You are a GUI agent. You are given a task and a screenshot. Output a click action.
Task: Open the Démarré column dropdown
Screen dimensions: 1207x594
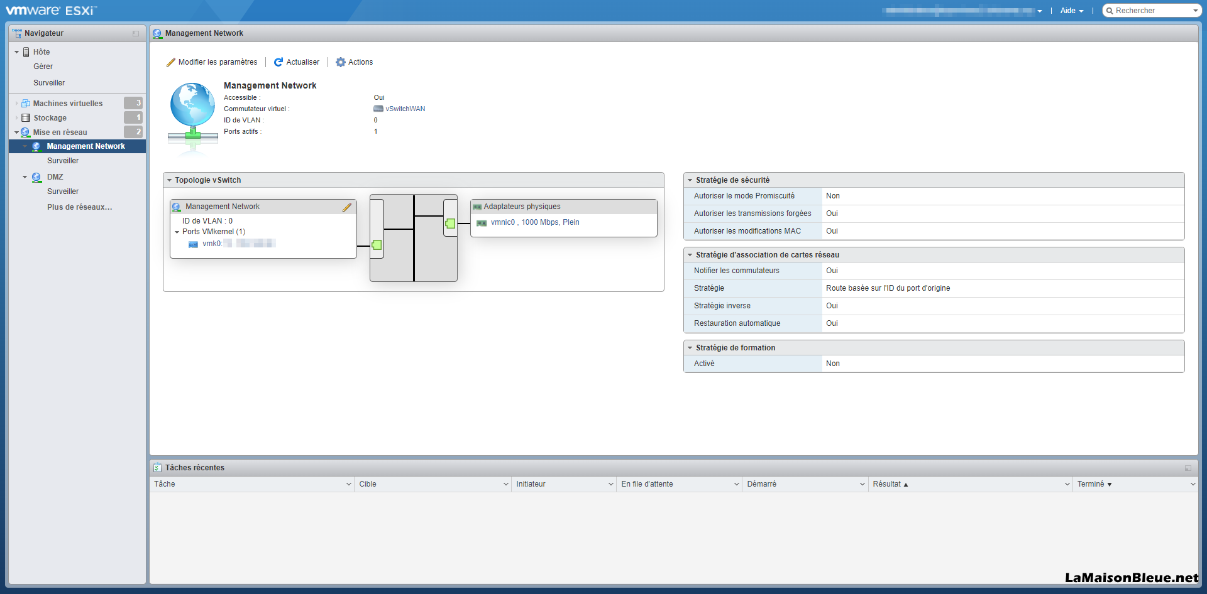click(x=863, y=484)
